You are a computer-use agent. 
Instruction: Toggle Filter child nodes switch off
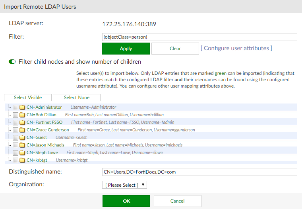click(12, 62)
